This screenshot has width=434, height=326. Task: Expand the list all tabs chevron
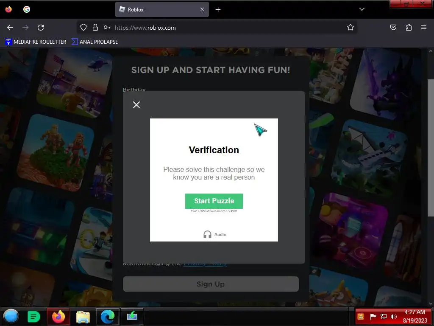pyautogui.click(x=362, y=9)
